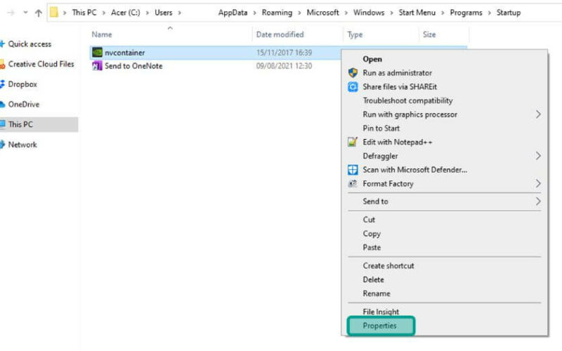The image size is (562, 351).
Task: Choose Run as administrator
Action: (397, 73)
